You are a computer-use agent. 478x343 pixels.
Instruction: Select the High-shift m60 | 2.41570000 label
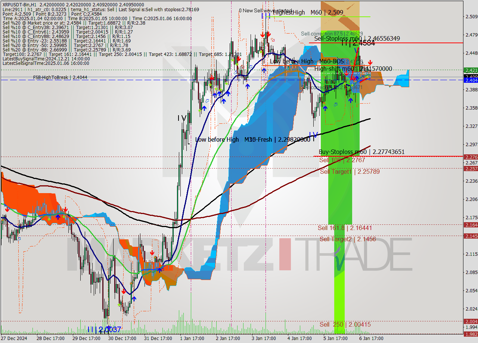pos(353,69)
